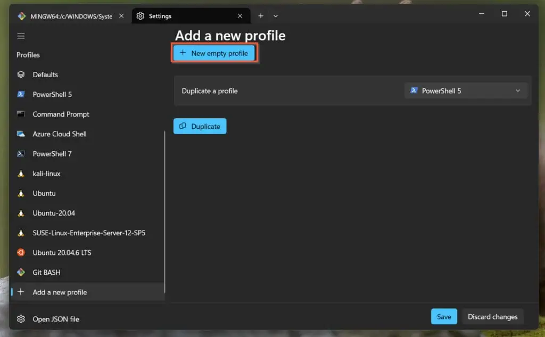Click the Add a new profile page heading
The image size is (545, 337).
tap(230, 36)
